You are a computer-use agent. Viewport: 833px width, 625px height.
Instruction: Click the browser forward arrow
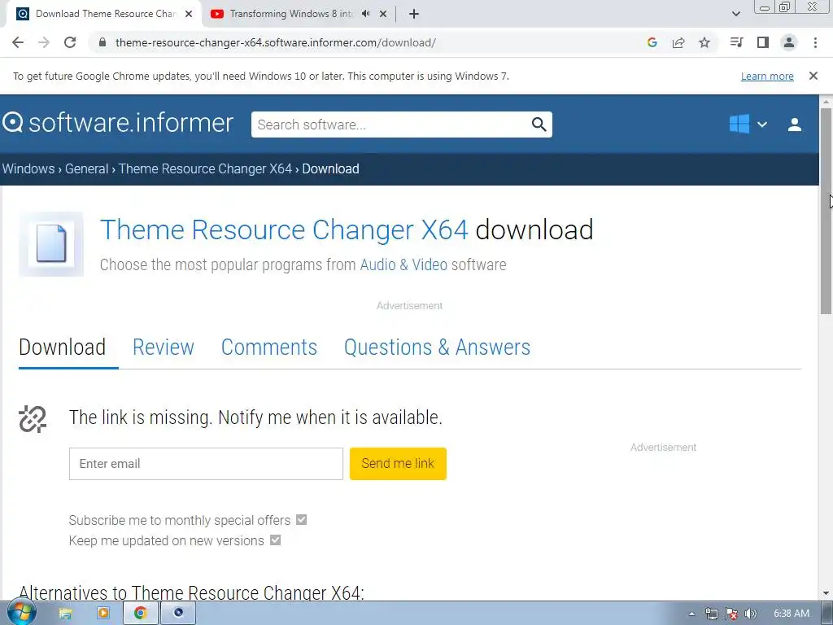[x=44, y=42]
